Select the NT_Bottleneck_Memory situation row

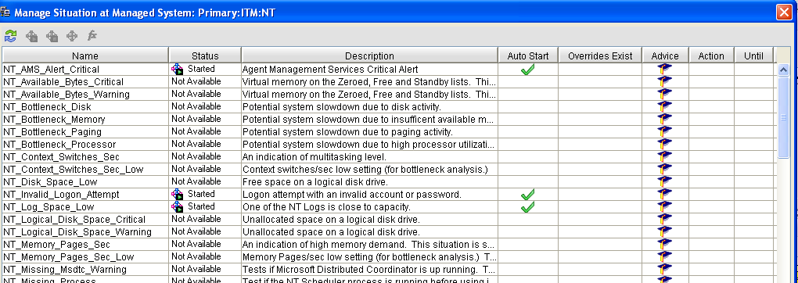pos(390,119)
